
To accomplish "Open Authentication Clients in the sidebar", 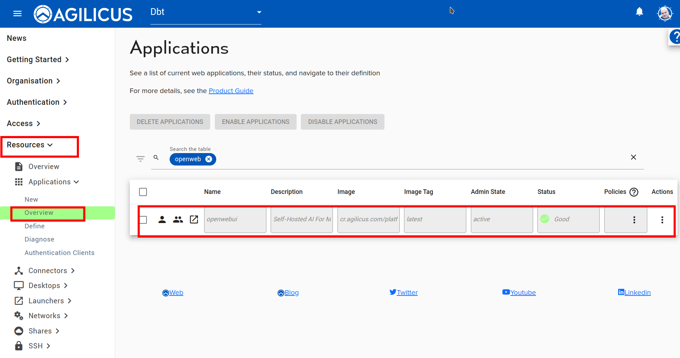I will point(59,253).
